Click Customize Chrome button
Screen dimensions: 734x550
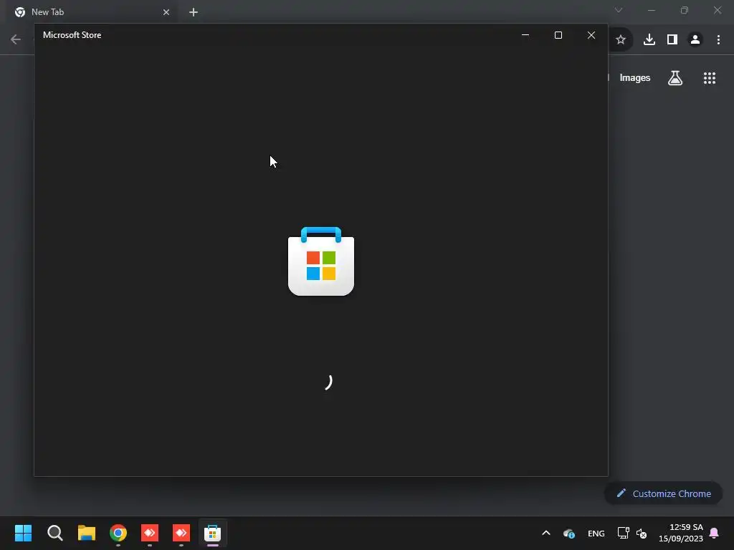(x=663, y=493)
